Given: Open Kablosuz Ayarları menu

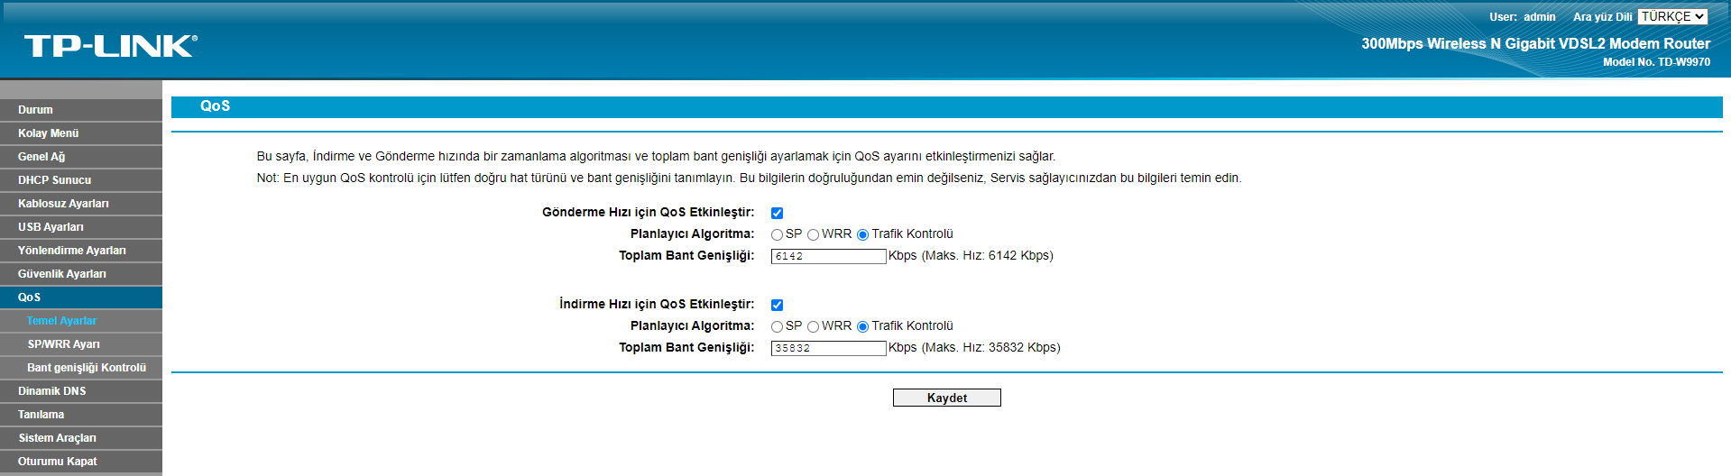Looking at the screenshot, I should tap(81, 204).
